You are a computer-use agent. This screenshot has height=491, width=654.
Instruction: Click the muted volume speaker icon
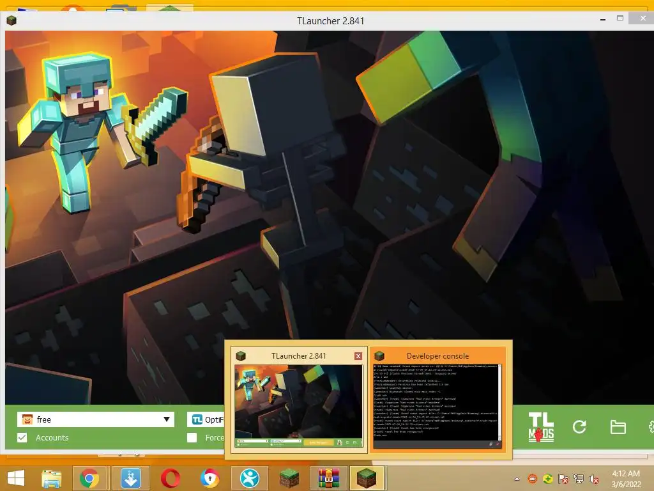point(594,478)
